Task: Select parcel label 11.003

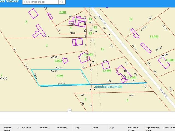Action: [170, 60]
